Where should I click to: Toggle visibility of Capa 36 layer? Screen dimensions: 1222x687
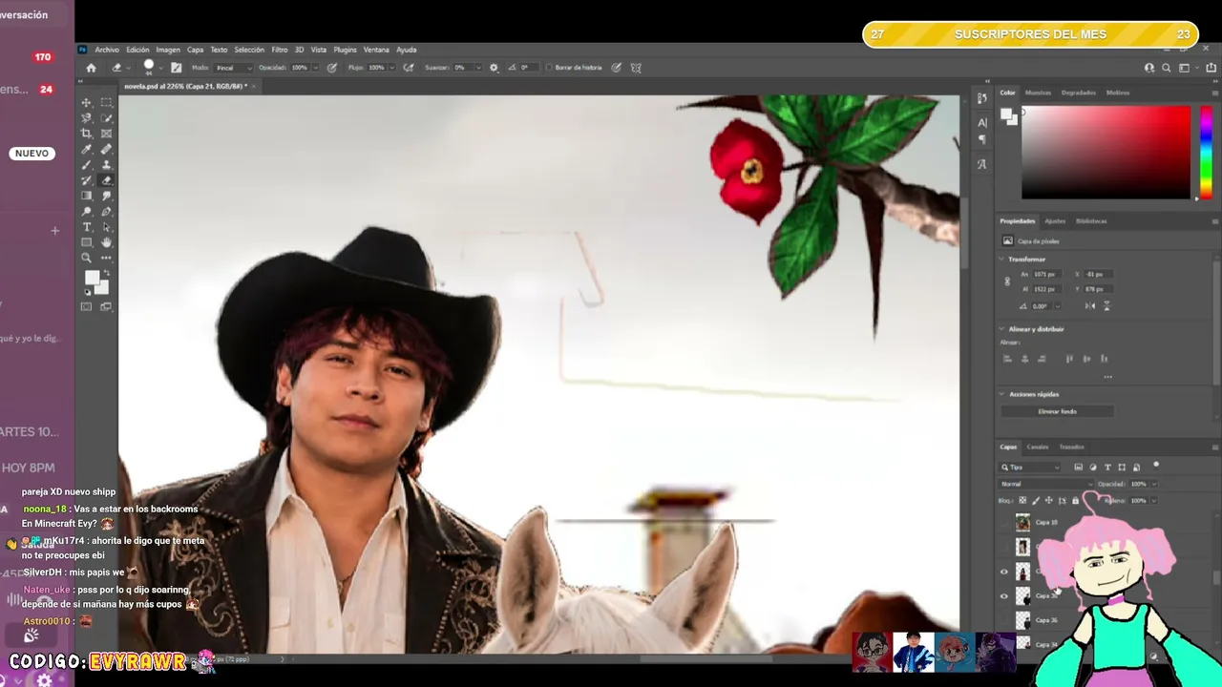pos(1003,620)
